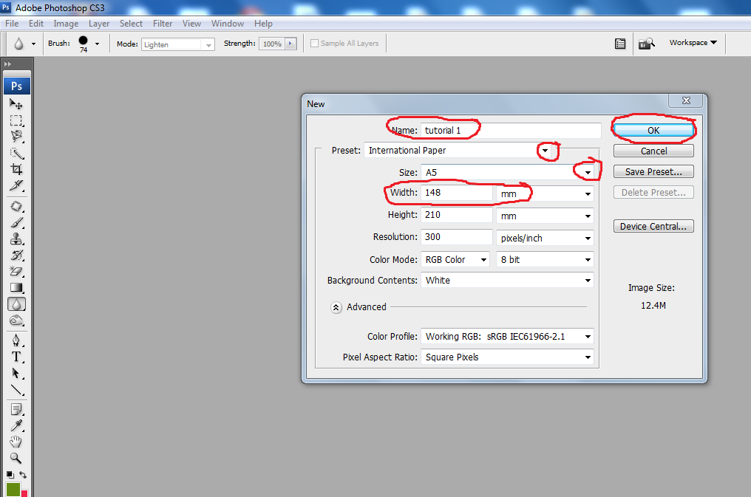
Task: Select the Line tool
Action: [16, 390]
